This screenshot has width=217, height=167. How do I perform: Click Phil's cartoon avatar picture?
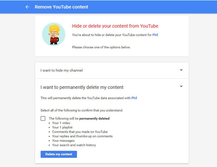pos(54,34)
